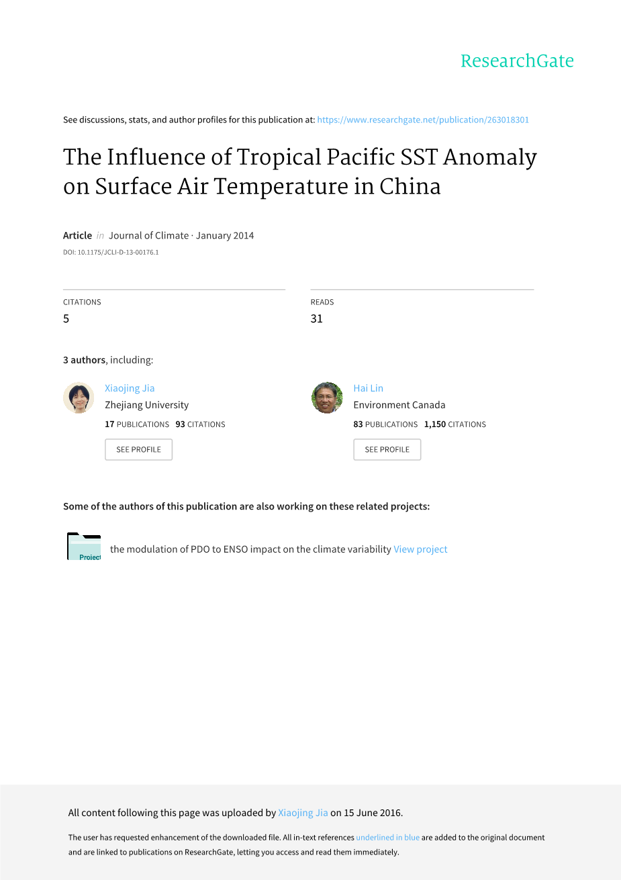Open Hai Lin author name link
The image size is (621, 880).
368,388
